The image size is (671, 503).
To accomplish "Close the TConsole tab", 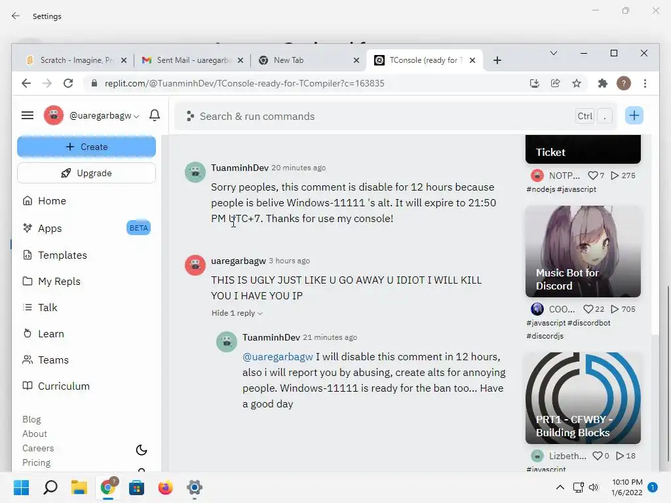I will pos(472,60).
